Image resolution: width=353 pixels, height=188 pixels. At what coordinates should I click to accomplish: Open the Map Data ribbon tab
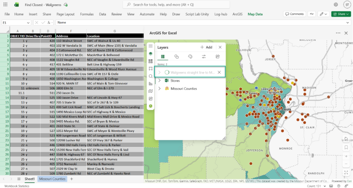coord(255,14)
